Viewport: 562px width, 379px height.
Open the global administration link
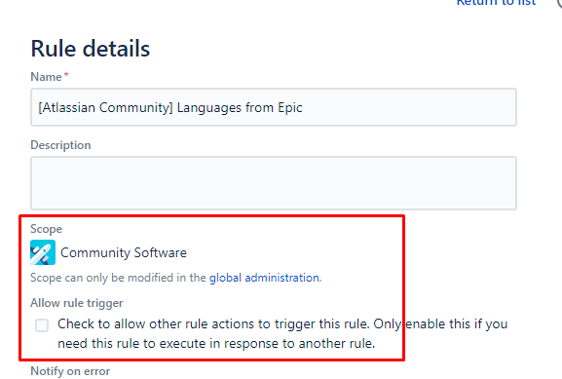(265, 278)
